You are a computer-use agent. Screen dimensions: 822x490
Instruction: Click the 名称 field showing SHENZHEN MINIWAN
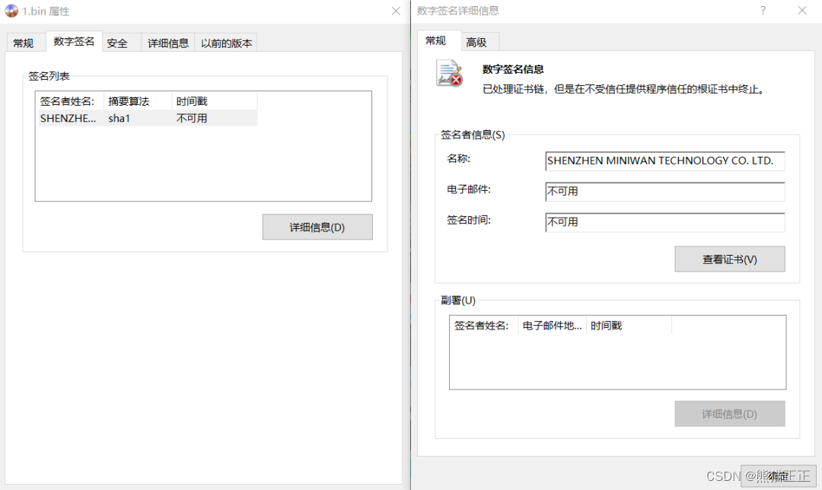(664, 161)
